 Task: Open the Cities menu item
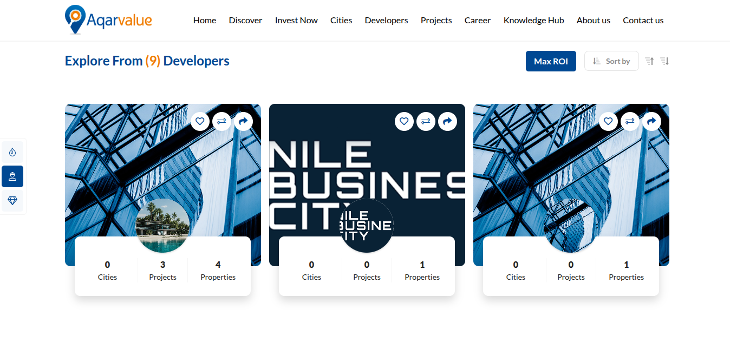(341, 21)
